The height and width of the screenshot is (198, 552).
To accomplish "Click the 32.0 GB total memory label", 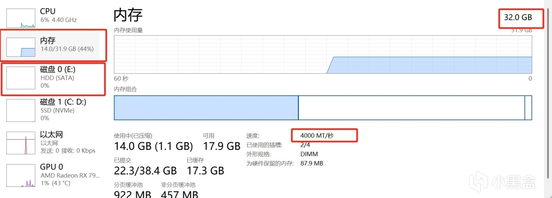I will coord(518,18).
